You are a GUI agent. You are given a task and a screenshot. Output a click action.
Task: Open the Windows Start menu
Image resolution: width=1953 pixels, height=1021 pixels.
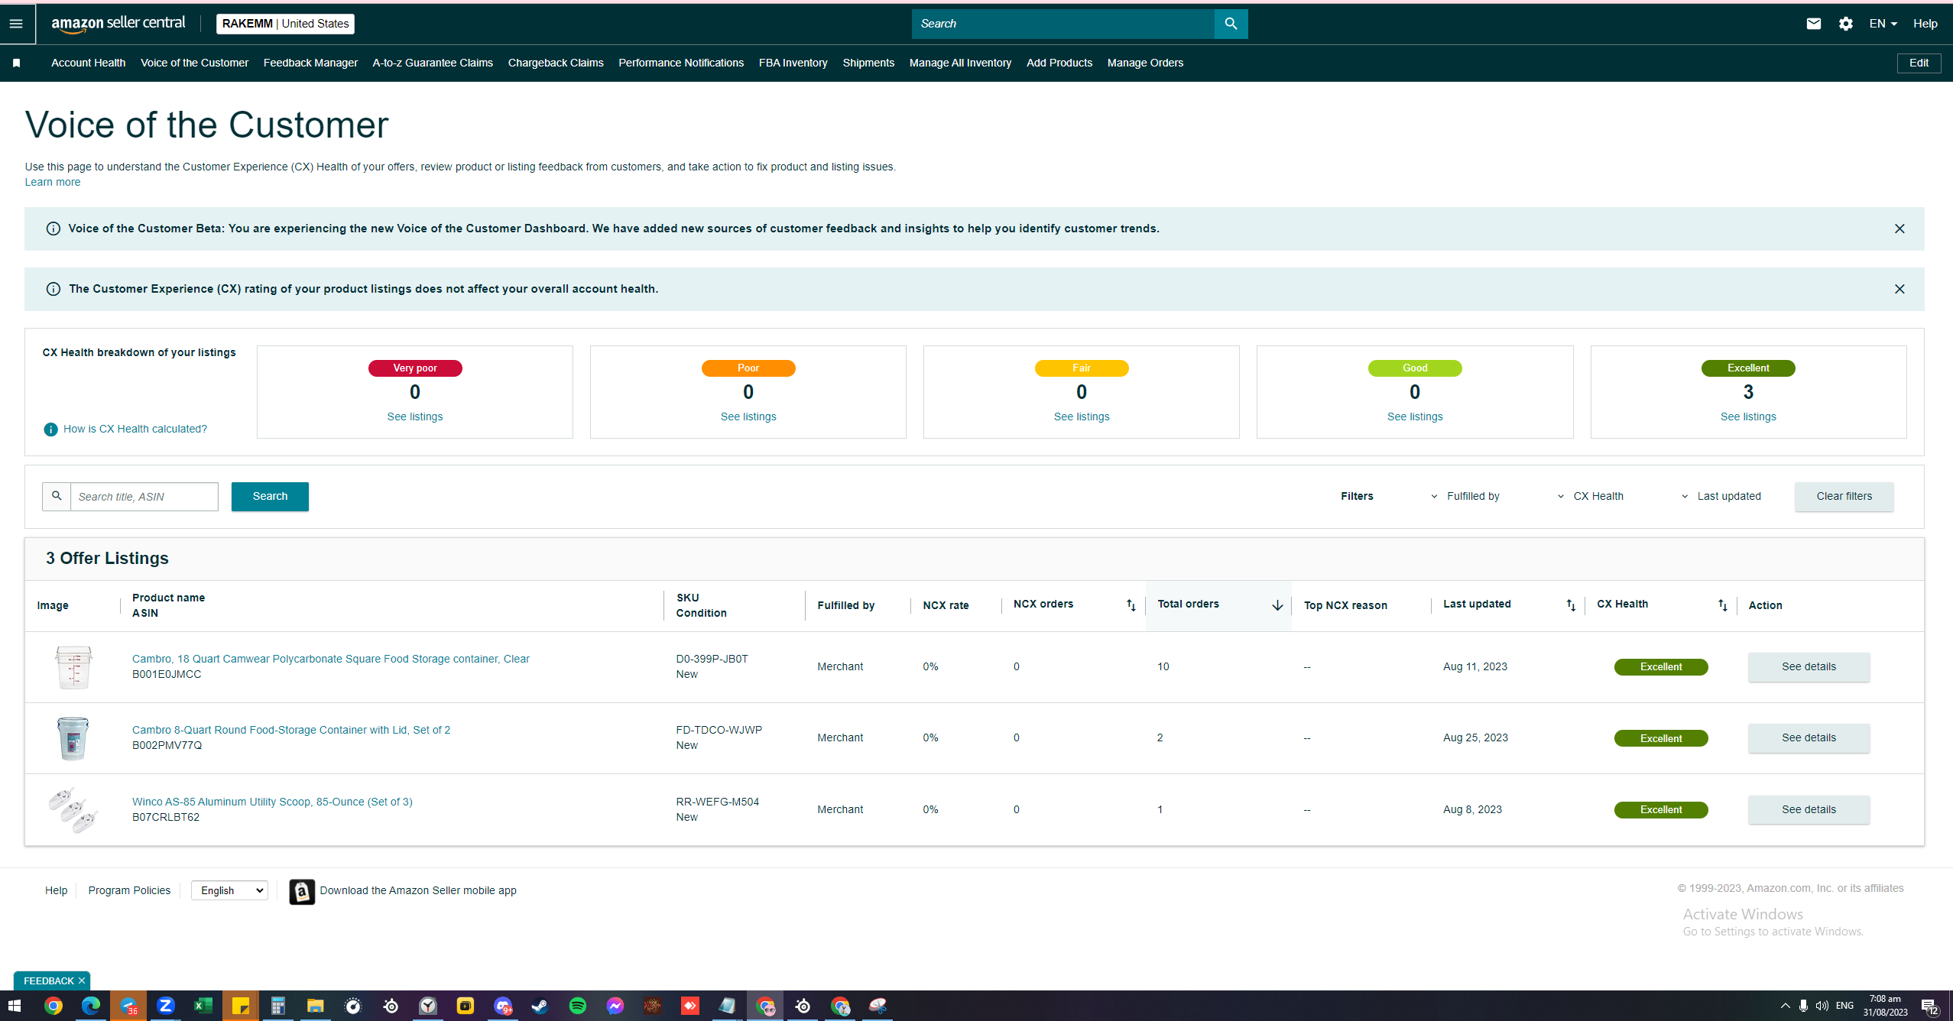click(15, 1006)
